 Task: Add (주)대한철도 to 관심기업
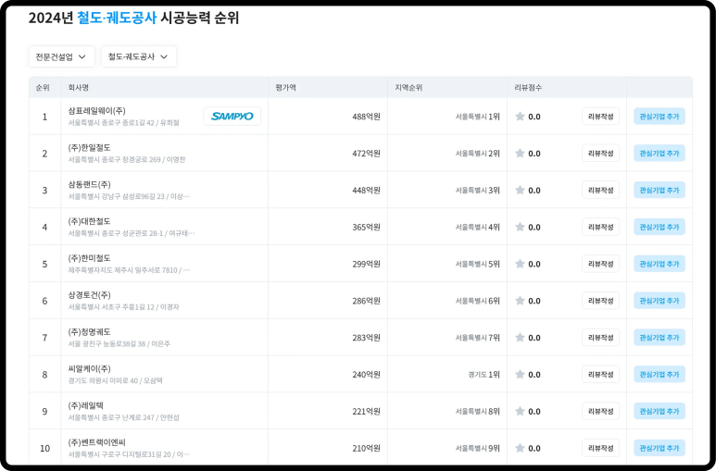click(659, 227)
